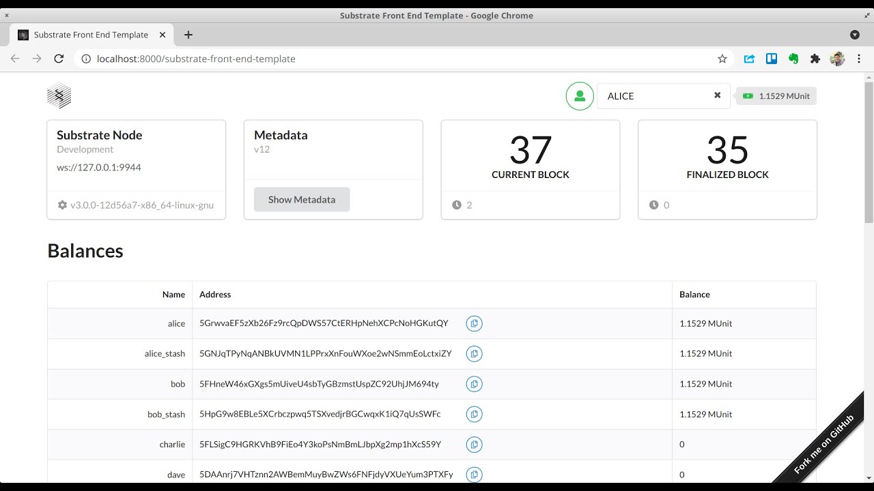Open the Chrome three-dot menu
The image size is (874, 491).
pyautogui.click(x=859, y=59)
